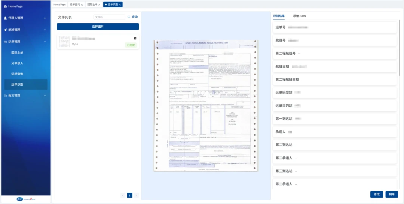Click the 第一到达站 result field

pyautogui.click(x=335, y=119)
